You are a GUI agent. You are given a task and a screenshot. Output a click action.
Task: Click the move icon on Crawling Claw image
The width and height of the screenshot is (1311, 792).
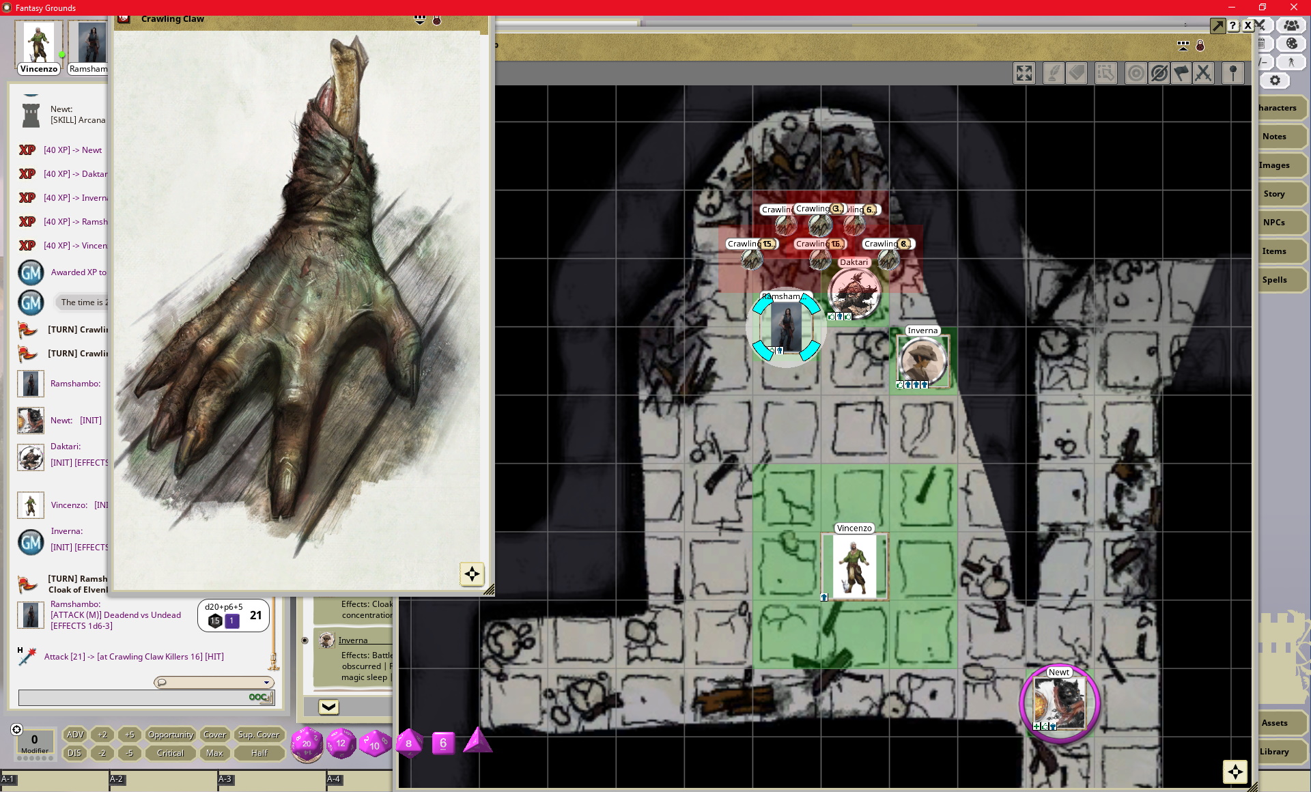472,574
